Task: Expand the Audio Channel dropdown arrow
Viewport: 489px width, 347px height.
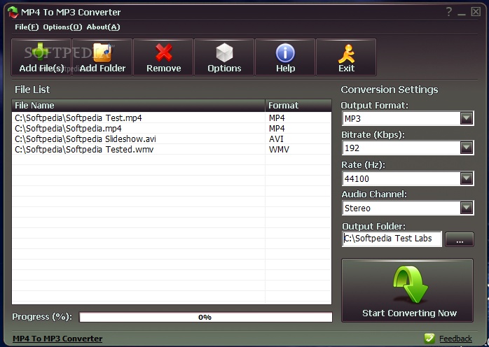Action: pyautogui.click(x=467, y=208)
